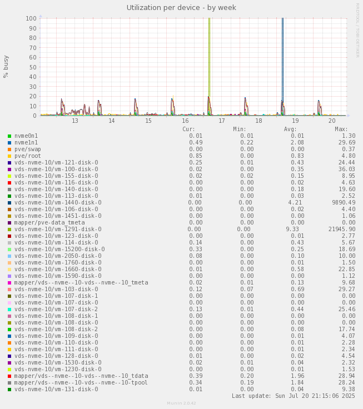Click the vm-1590-disk-0 lavender swatch
The height and width of the screenshot is (409, 363).
[x=9, y=276]
